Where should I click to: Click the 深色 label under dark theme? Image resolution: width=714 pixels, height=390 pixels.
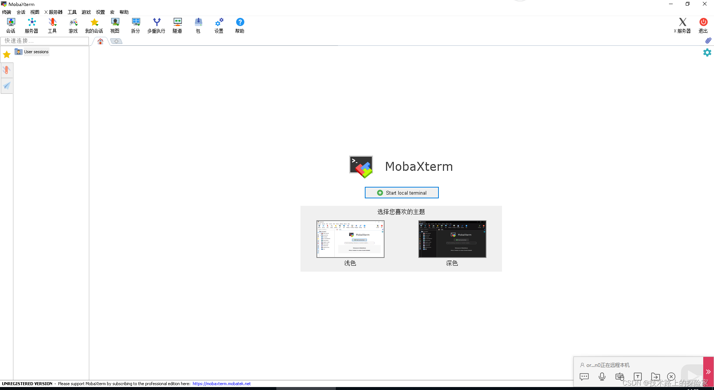coord(452,263)
